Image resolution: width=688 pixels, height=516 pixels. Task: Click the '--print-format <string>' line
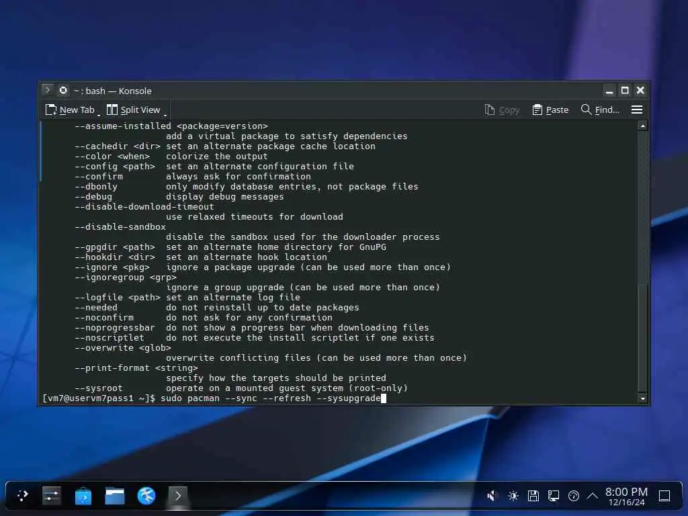136,368
